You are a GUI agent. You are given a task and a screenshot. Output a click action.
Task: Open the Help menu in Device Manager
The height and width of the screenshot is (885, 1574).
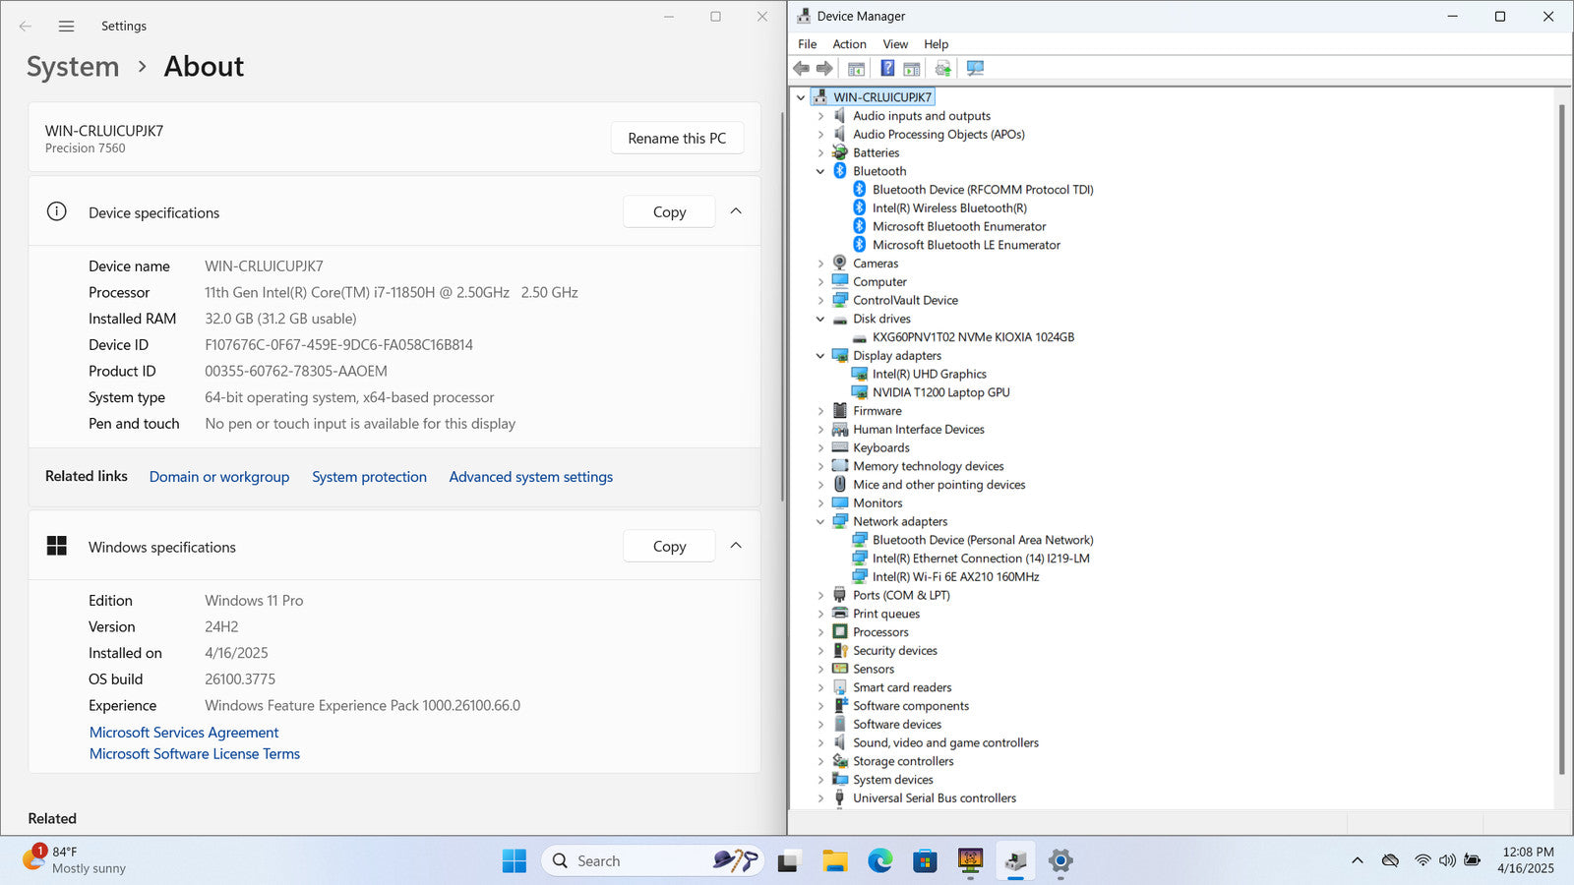[937, 44]
